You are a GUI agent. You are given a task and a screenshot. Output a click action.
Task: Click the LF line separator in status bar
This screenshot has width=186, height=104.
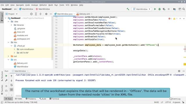[x=162, y=102]
